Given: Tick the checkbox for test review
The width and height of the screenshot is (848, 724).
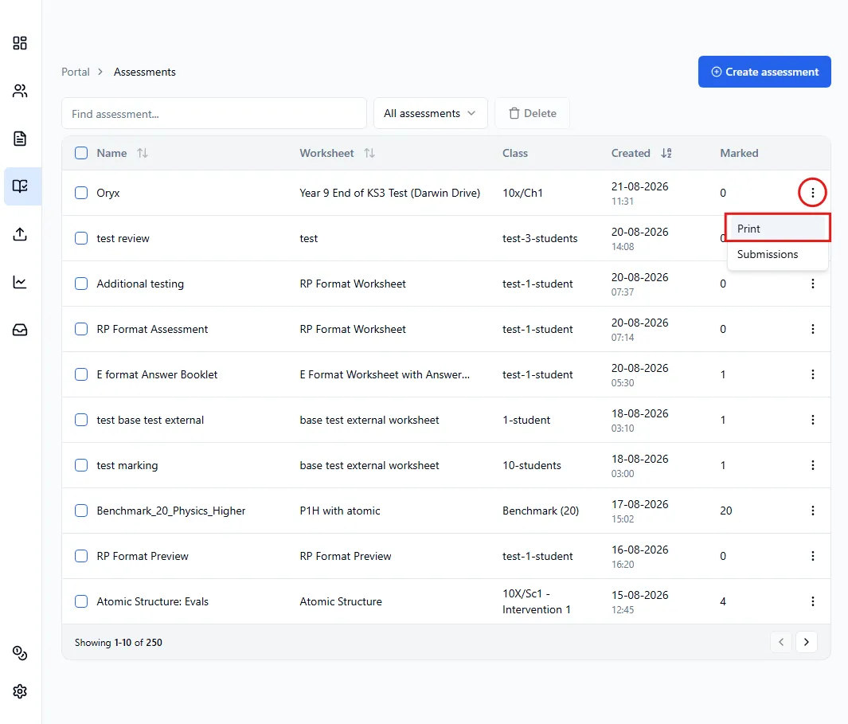Looking at the screenshot, I should [x=81, y=238].
